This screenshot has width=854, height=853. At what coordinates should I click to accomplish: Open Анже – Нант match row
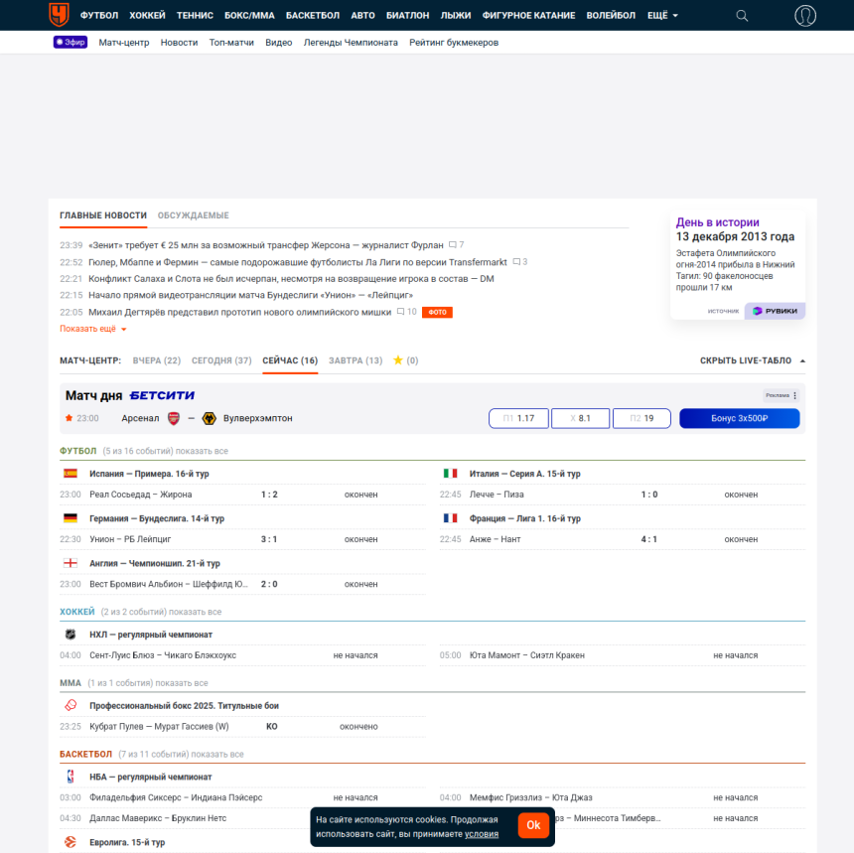pos(623,539)
